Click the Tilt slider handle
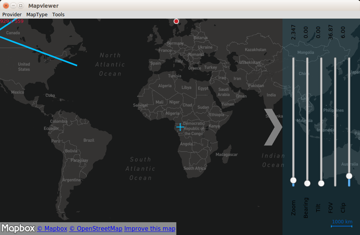 [x=321, y=183]
